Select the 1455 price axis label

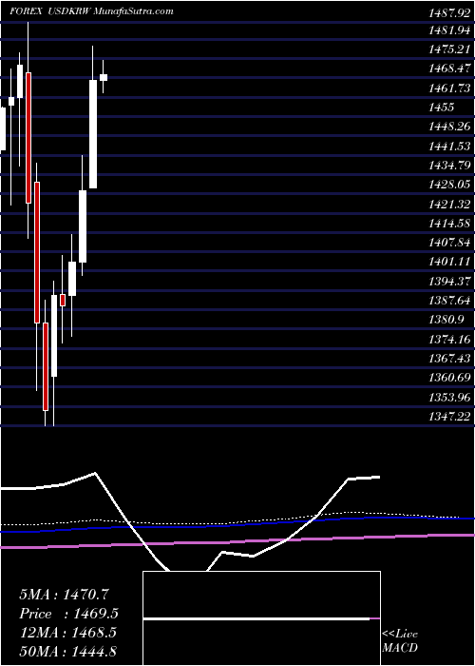(x=441, y=107)
